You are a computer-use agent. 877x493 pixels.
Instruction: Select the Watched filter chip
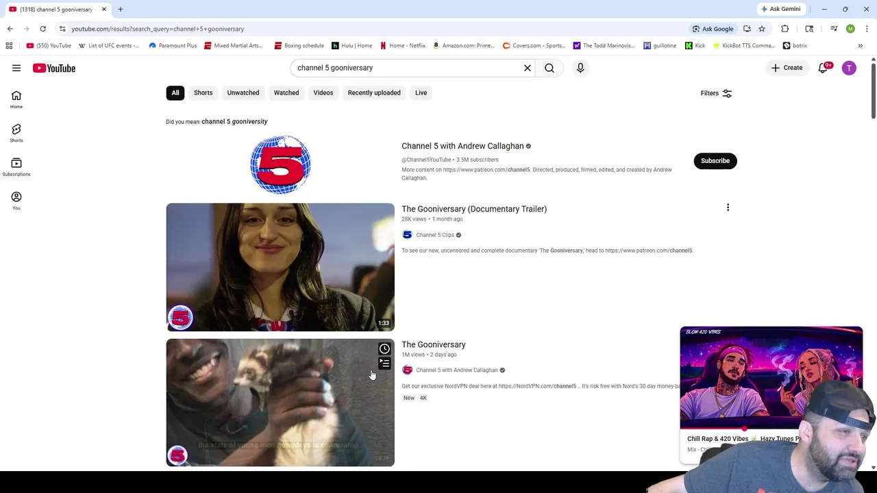286,92
